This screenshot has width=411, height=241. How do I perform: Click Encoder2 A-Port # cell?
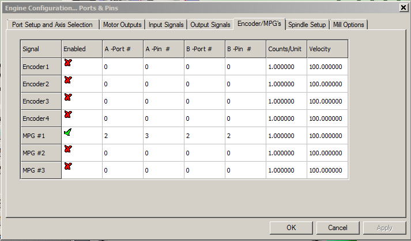[x=123, y=84]
